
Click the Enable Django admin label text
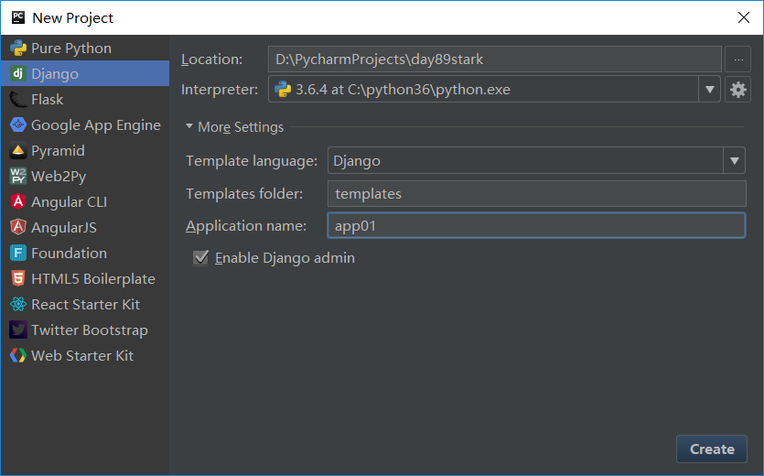(285, 258)
